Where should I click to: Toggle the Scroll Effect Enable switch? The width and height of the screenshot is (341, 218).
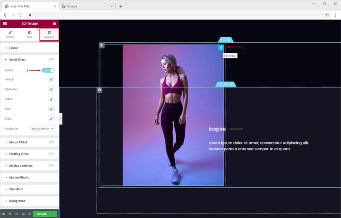point(48,70)
